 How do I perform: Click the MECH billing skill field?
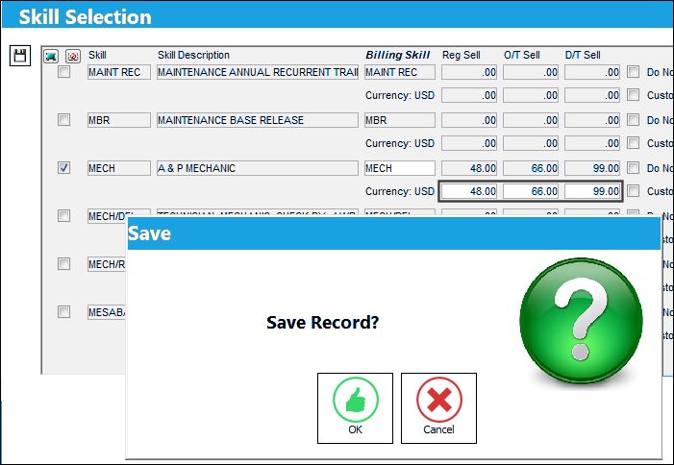(x=400, y=168)
